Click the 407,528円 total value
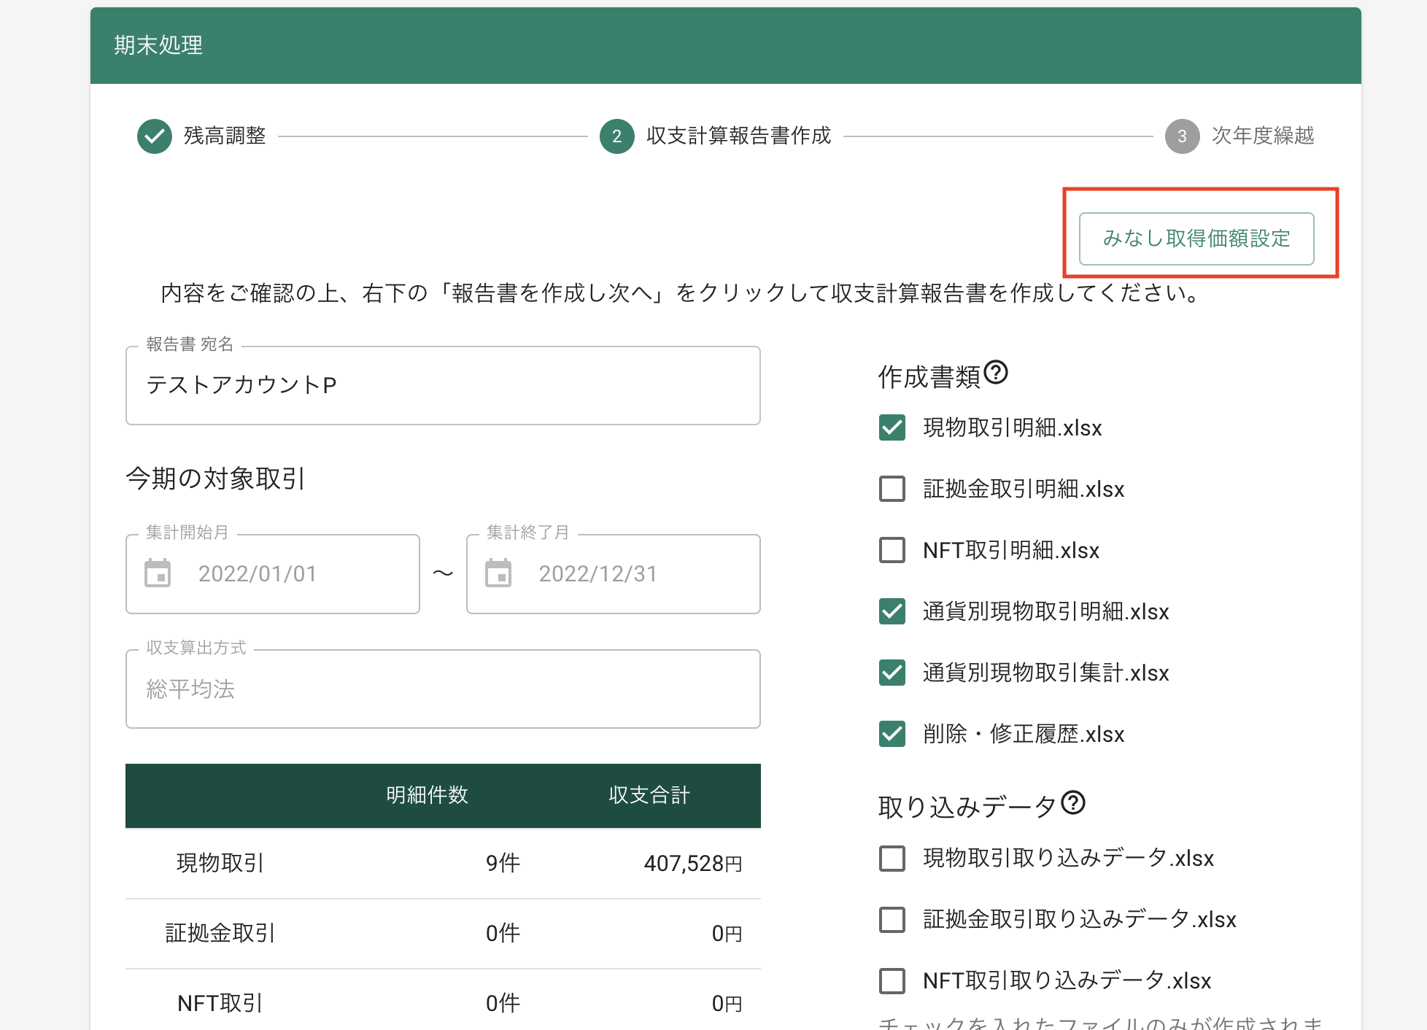This screenshot has height=1030, width=1427. point(693,864)
